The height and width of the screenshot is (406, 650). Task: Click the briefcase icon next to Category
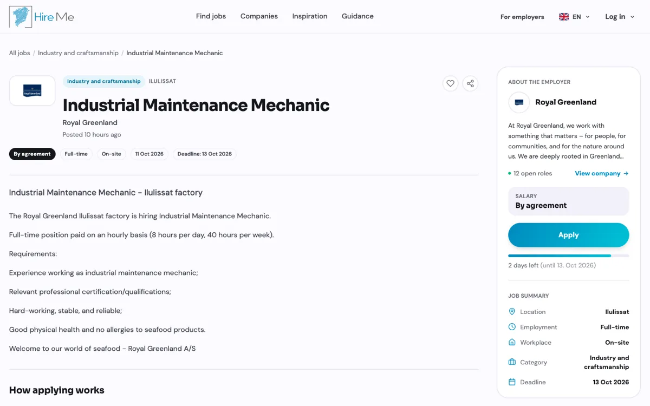tap(512, 362)
